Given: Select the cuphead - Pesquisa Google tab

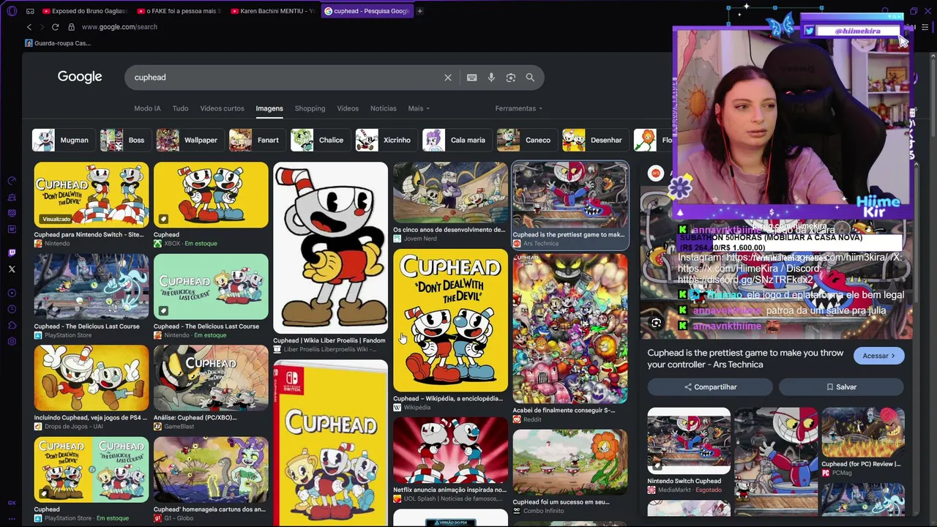Looking at the screenshot, I should (x=367, y=11).
